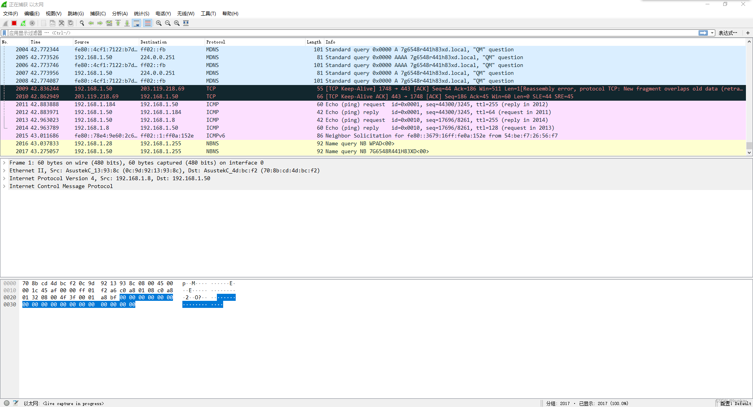Go forward to the next packet
This screenshot has height=407, width=753.
tap(100, 23)
